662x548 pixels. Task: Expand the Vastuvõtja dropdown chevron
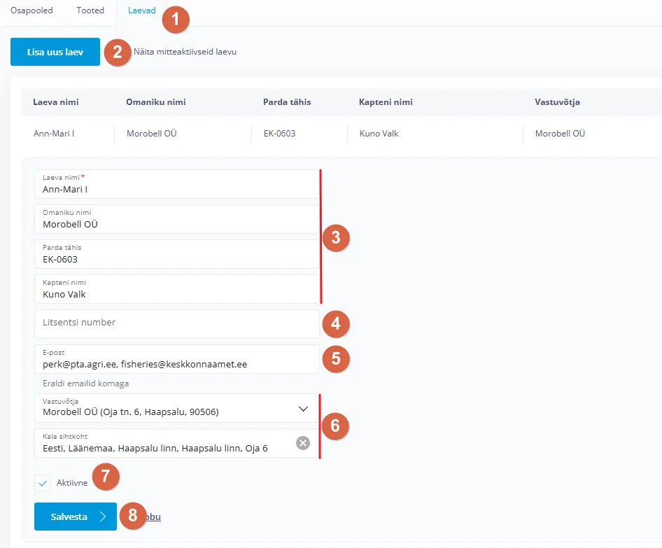pos(303,409)
